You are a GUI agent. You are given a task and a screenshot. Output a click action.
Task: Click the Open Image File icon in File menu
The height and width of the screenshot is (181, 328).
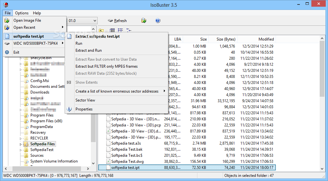click(7, 20)
